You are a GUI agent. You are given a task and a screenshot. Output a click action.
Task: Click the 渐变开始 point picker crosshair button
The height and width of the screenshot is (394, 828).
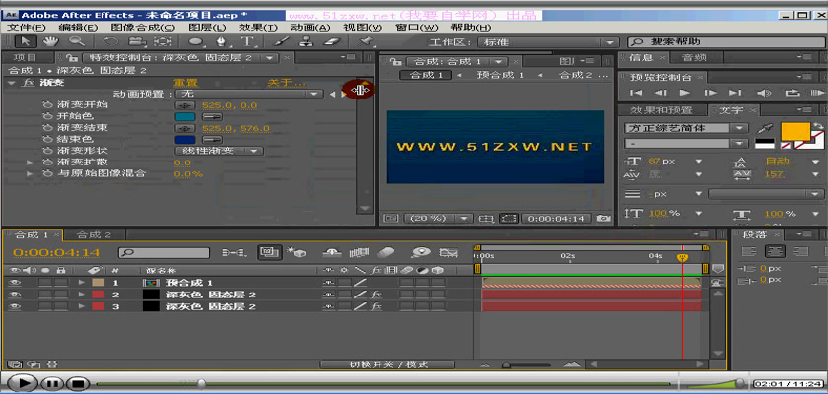click(x=184, y=105)
